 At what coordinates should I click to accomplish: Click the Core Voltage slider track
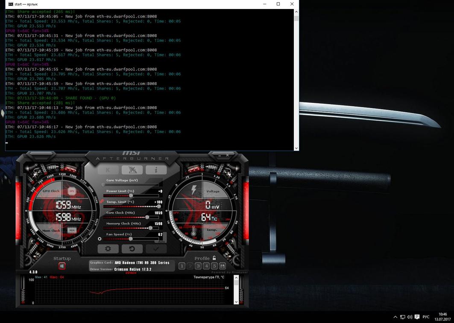coord(131,185)
